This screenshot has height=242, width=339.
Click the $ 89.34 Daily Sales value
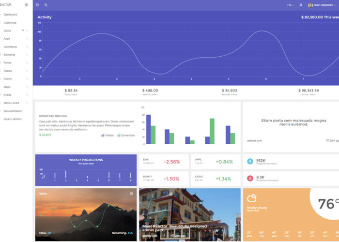click(x=71, y=91)
